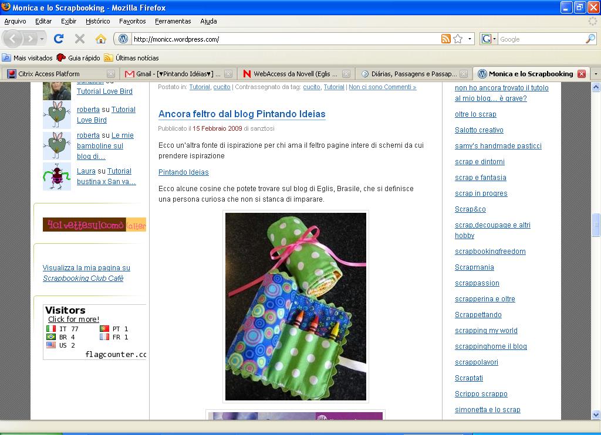Close the Monica e lo Scrapbooking tab
Screen dimensions: 601x435
pyautogui.click(x=582, y=74)
